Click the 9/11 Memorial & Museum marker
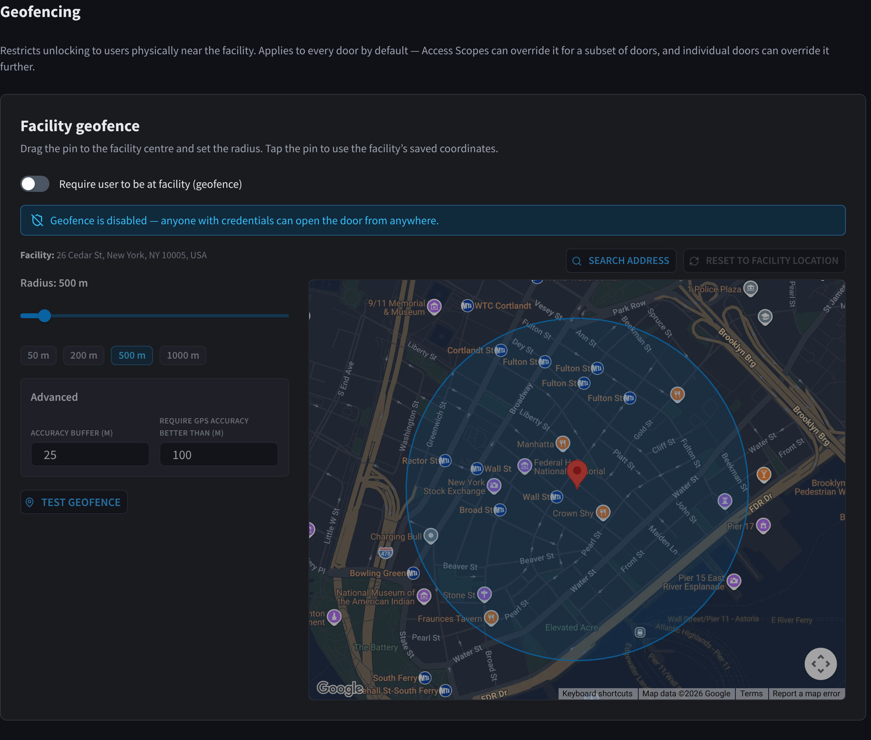This screenshot has width=871, height=740. [x=434, y=307]
